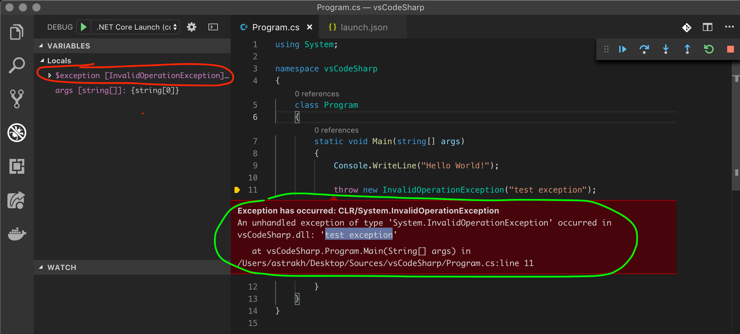This screenshot has width=740, height=334.
Task: Split the editor into two panes
Action: tap(707, 27)
